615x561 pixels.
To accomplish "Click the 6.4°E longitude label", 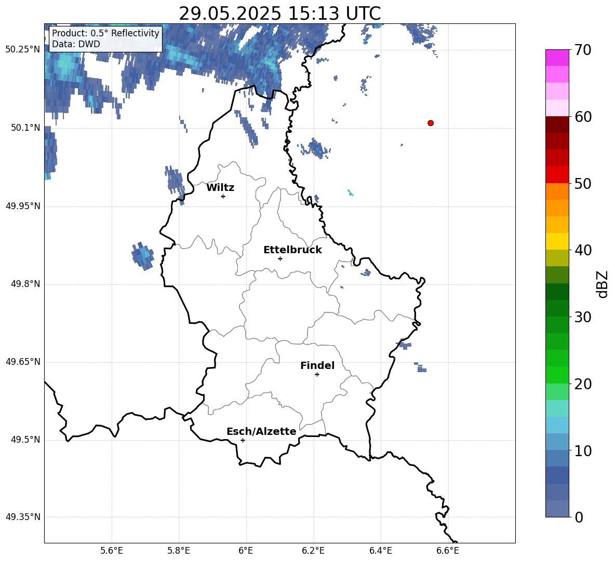I will coord(380,551).
